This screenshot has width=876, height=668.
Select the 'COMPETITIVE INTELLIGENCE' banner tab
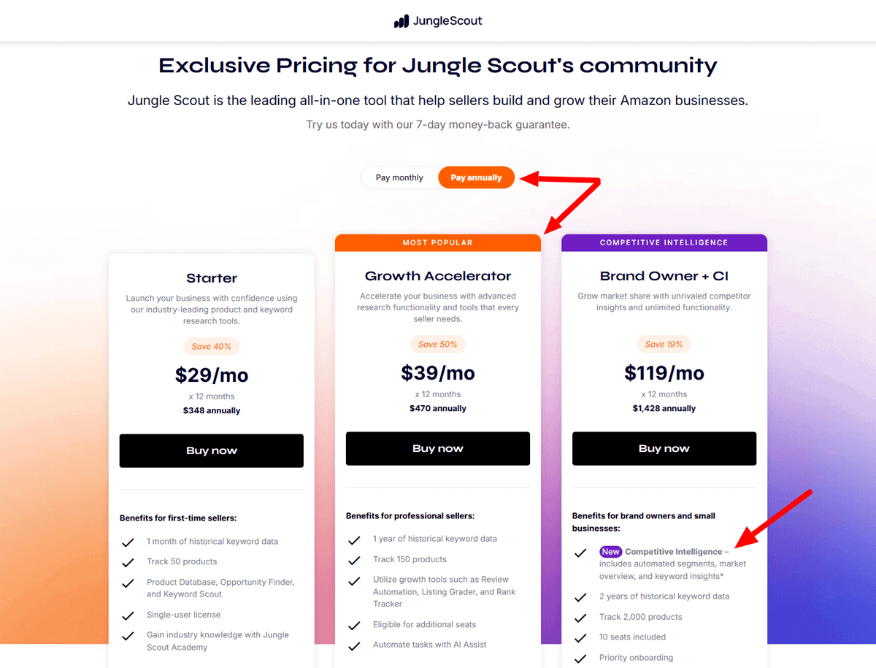point(664,242)
